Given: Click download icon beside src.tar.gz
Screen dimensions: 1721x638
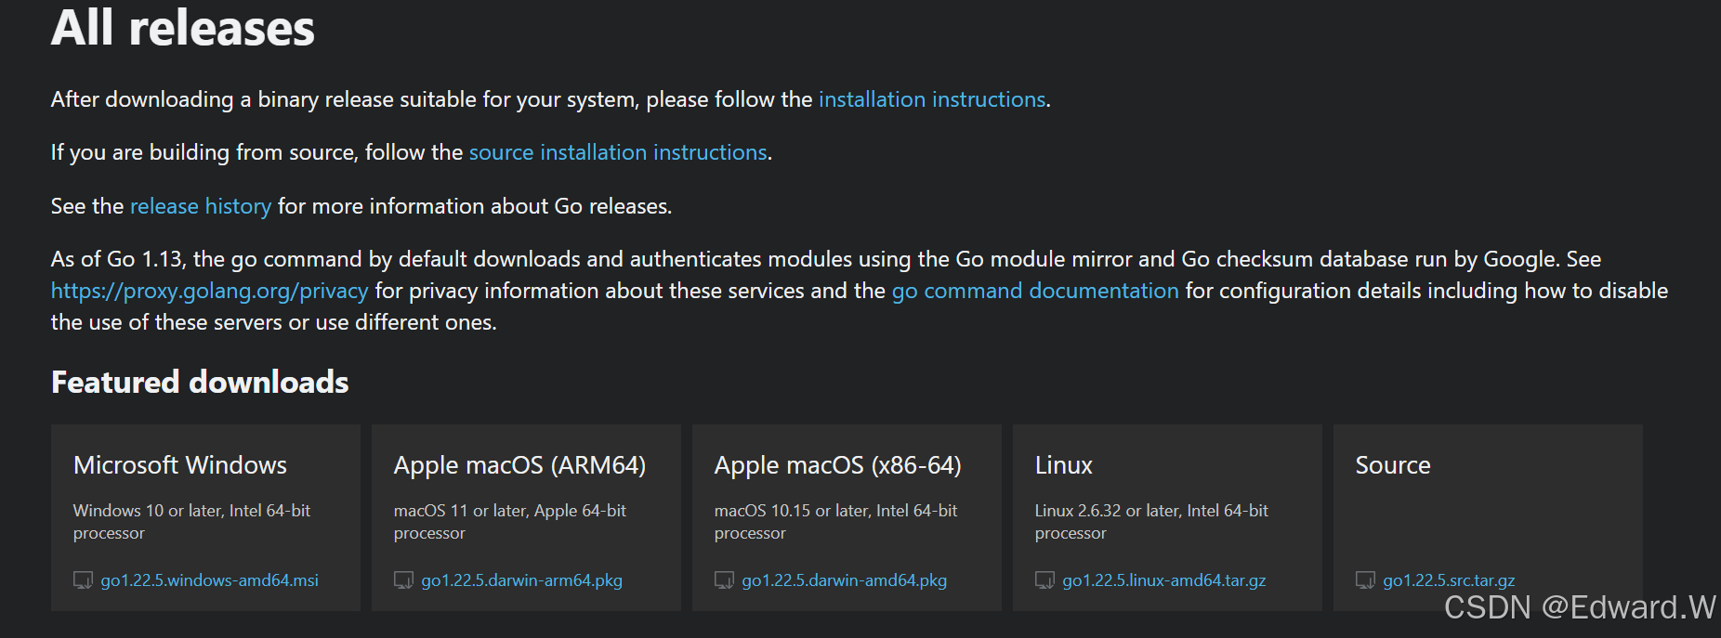Looking at the screenshot, I should 1365,580.
